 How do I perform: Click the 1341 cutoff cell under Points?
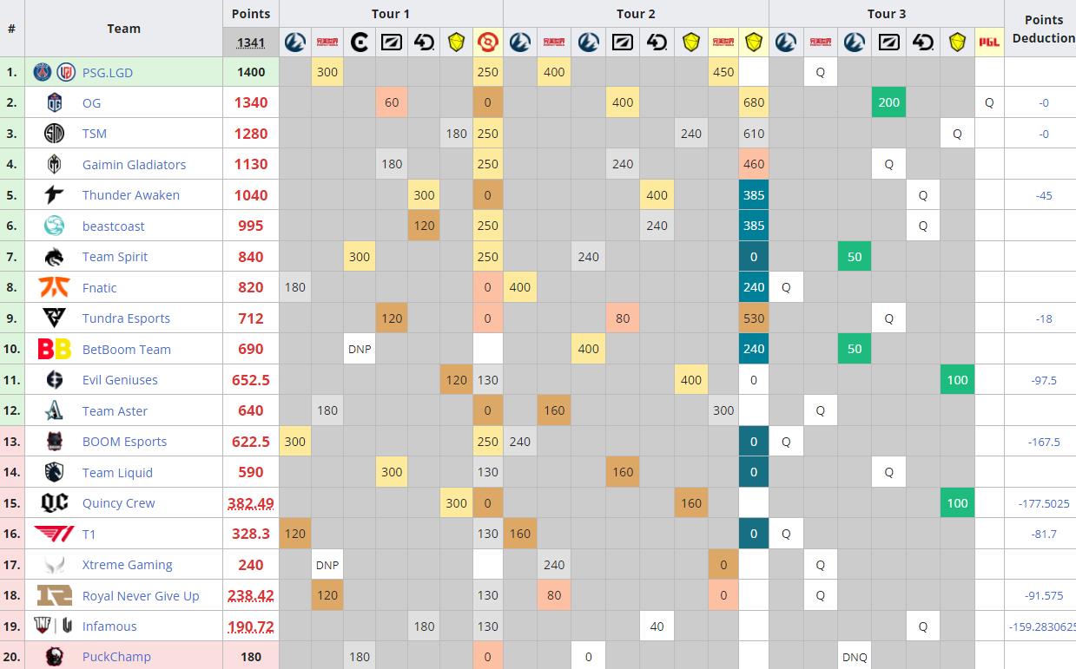(251, 42)
